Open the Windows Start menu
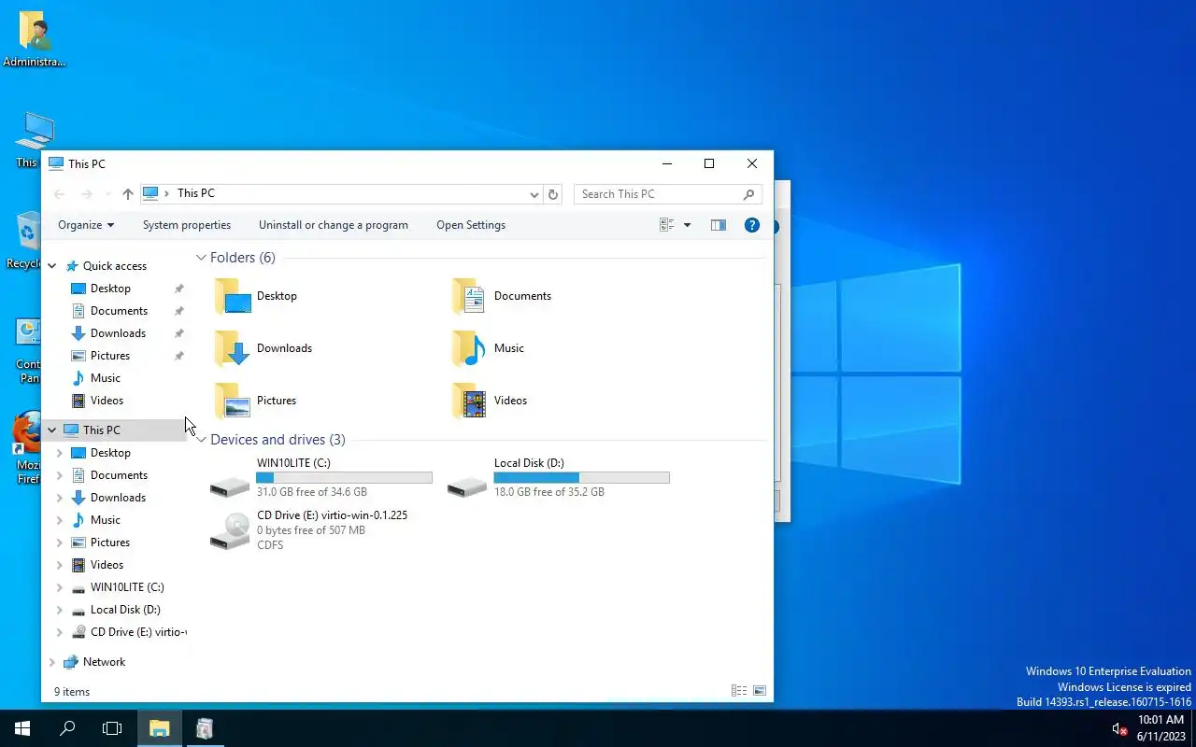Image resolution: width=1196 pixels, height=747 pixels. (x=22, y=728)
